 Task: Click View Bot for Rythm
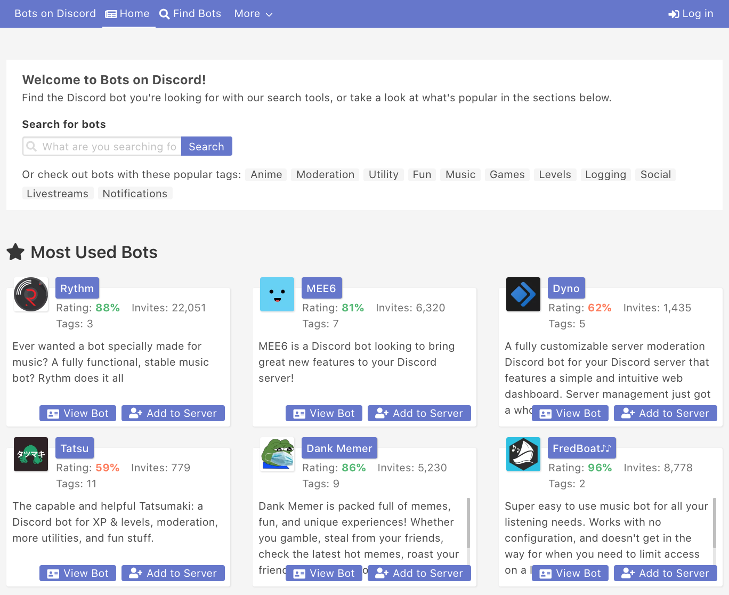click(x=78, y=413)
